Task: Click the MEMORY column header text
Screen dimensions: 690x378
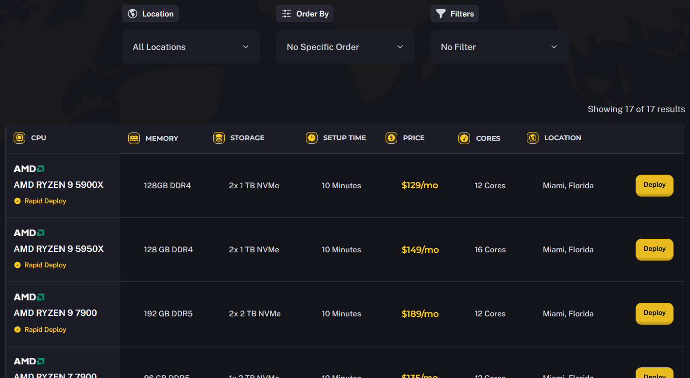Action: 162,138
